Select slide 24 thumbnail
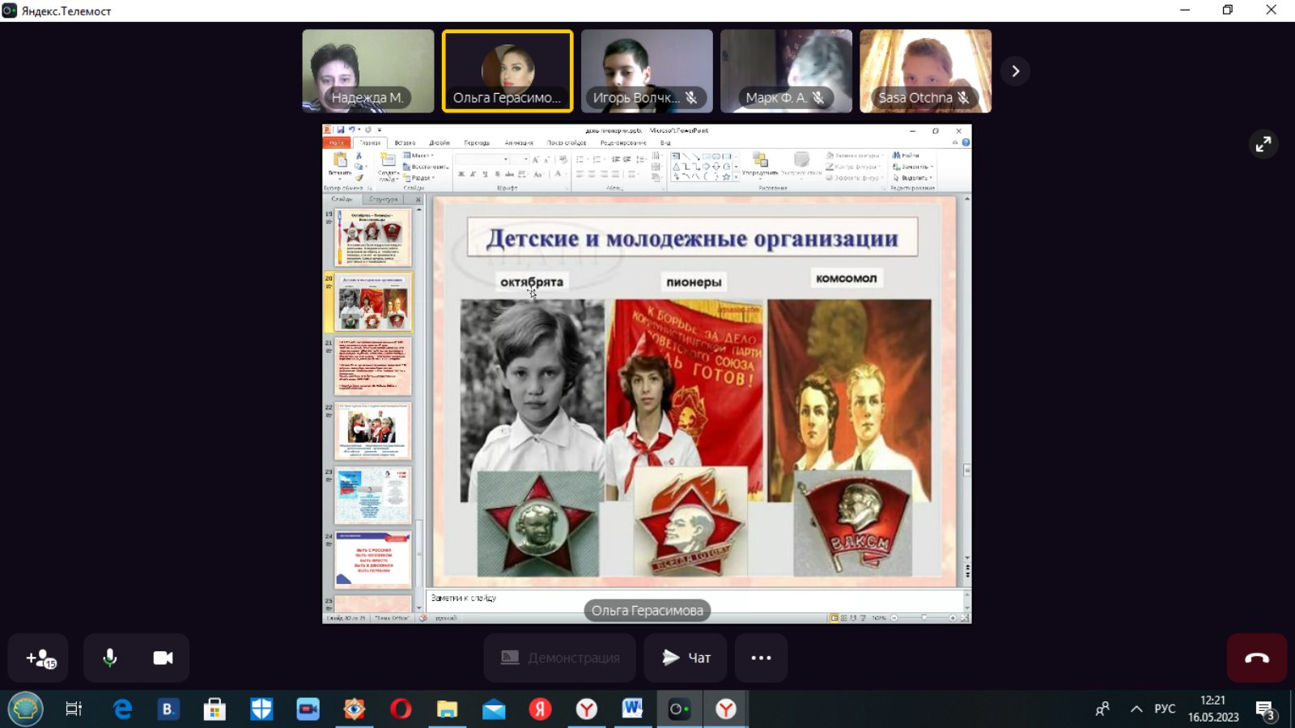Image resolution: width=1295 pixels, height=728 pixels. coord(373,560)
